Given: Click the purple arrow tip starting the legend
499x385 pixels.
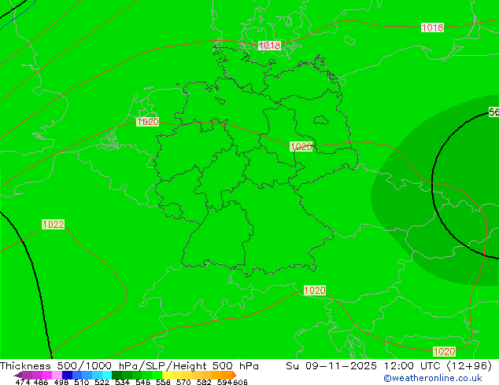Looking at the screenshot, I should tap(18, 375).
